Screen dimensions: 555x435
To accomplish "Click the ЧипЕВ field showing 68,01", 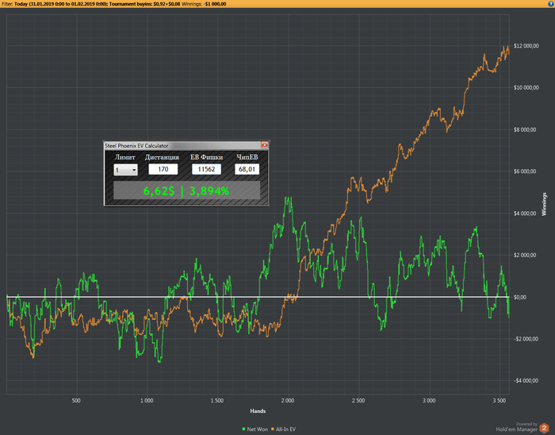I will pyautogui.click(x=247, y=169).
